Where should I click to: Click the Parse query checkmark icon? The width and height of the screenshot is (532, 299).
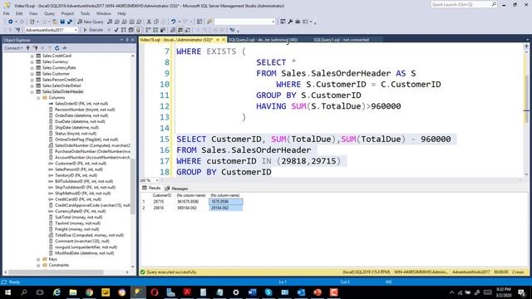click(116, 30)
